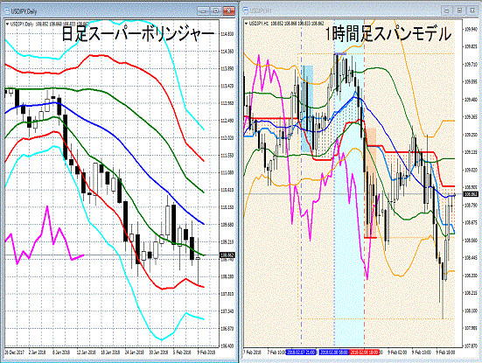The image size is (482, 363).
Task: Close the USDJPY,H1 chart window
Action: point(472,10)
